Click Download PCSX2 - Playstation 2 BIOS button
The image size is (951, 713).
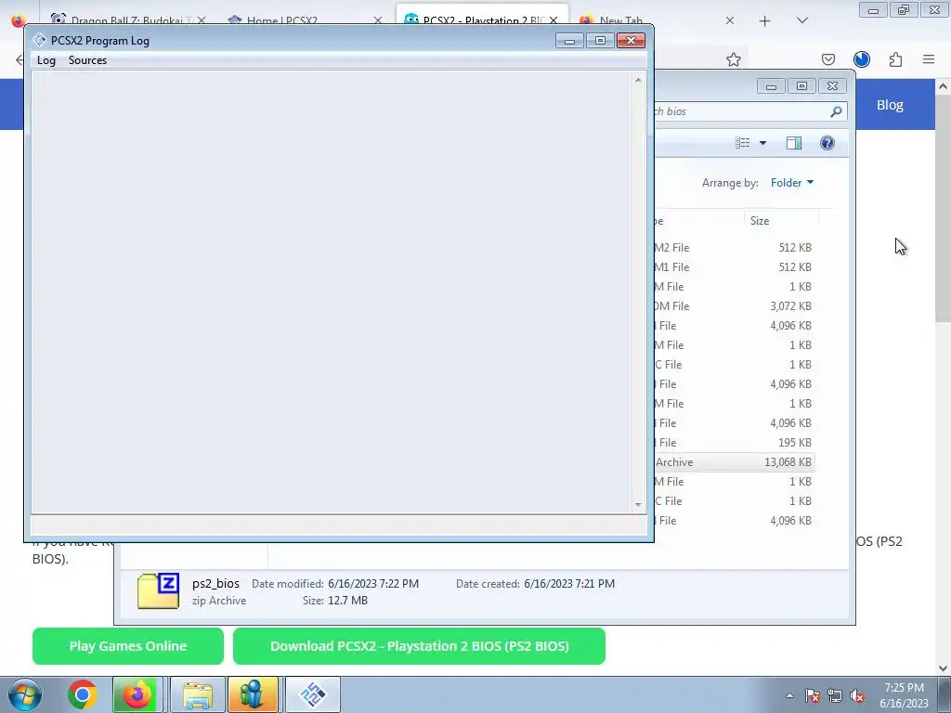pyautogui.click(x=419, y=646)
